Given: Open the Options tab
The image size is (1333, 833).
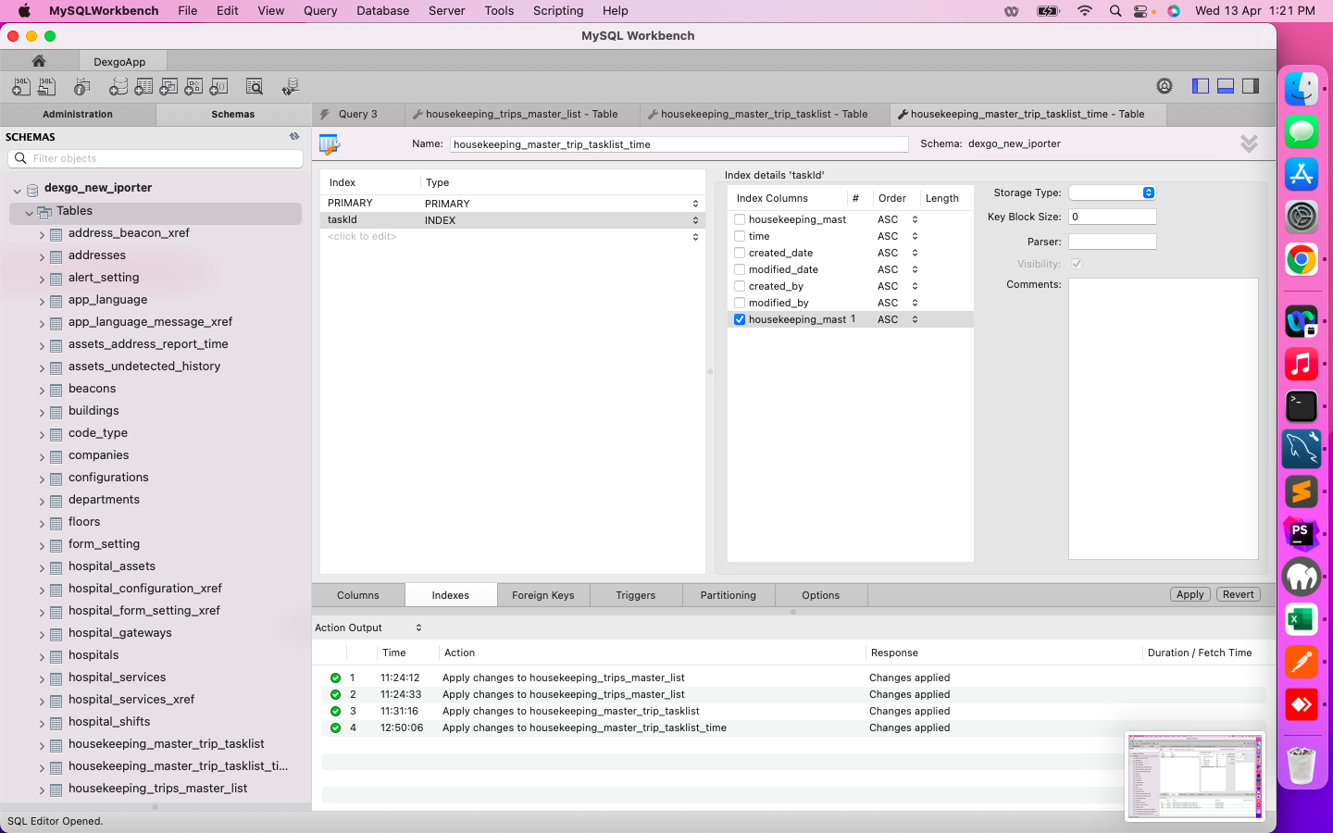Looking at the screenshot, I should tap(821, 595).
